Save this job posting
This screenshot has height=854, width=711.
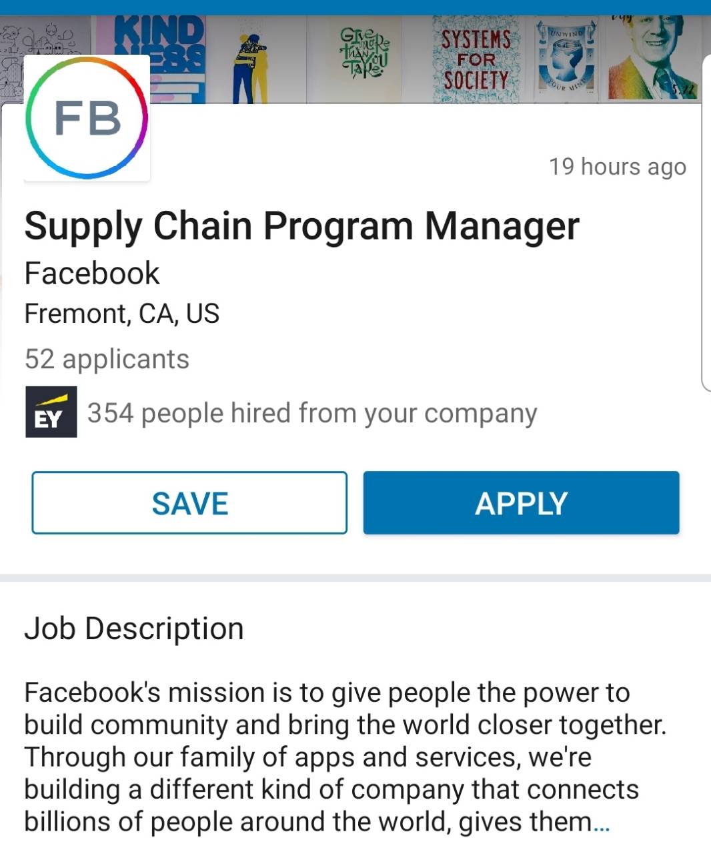[189, 503]
